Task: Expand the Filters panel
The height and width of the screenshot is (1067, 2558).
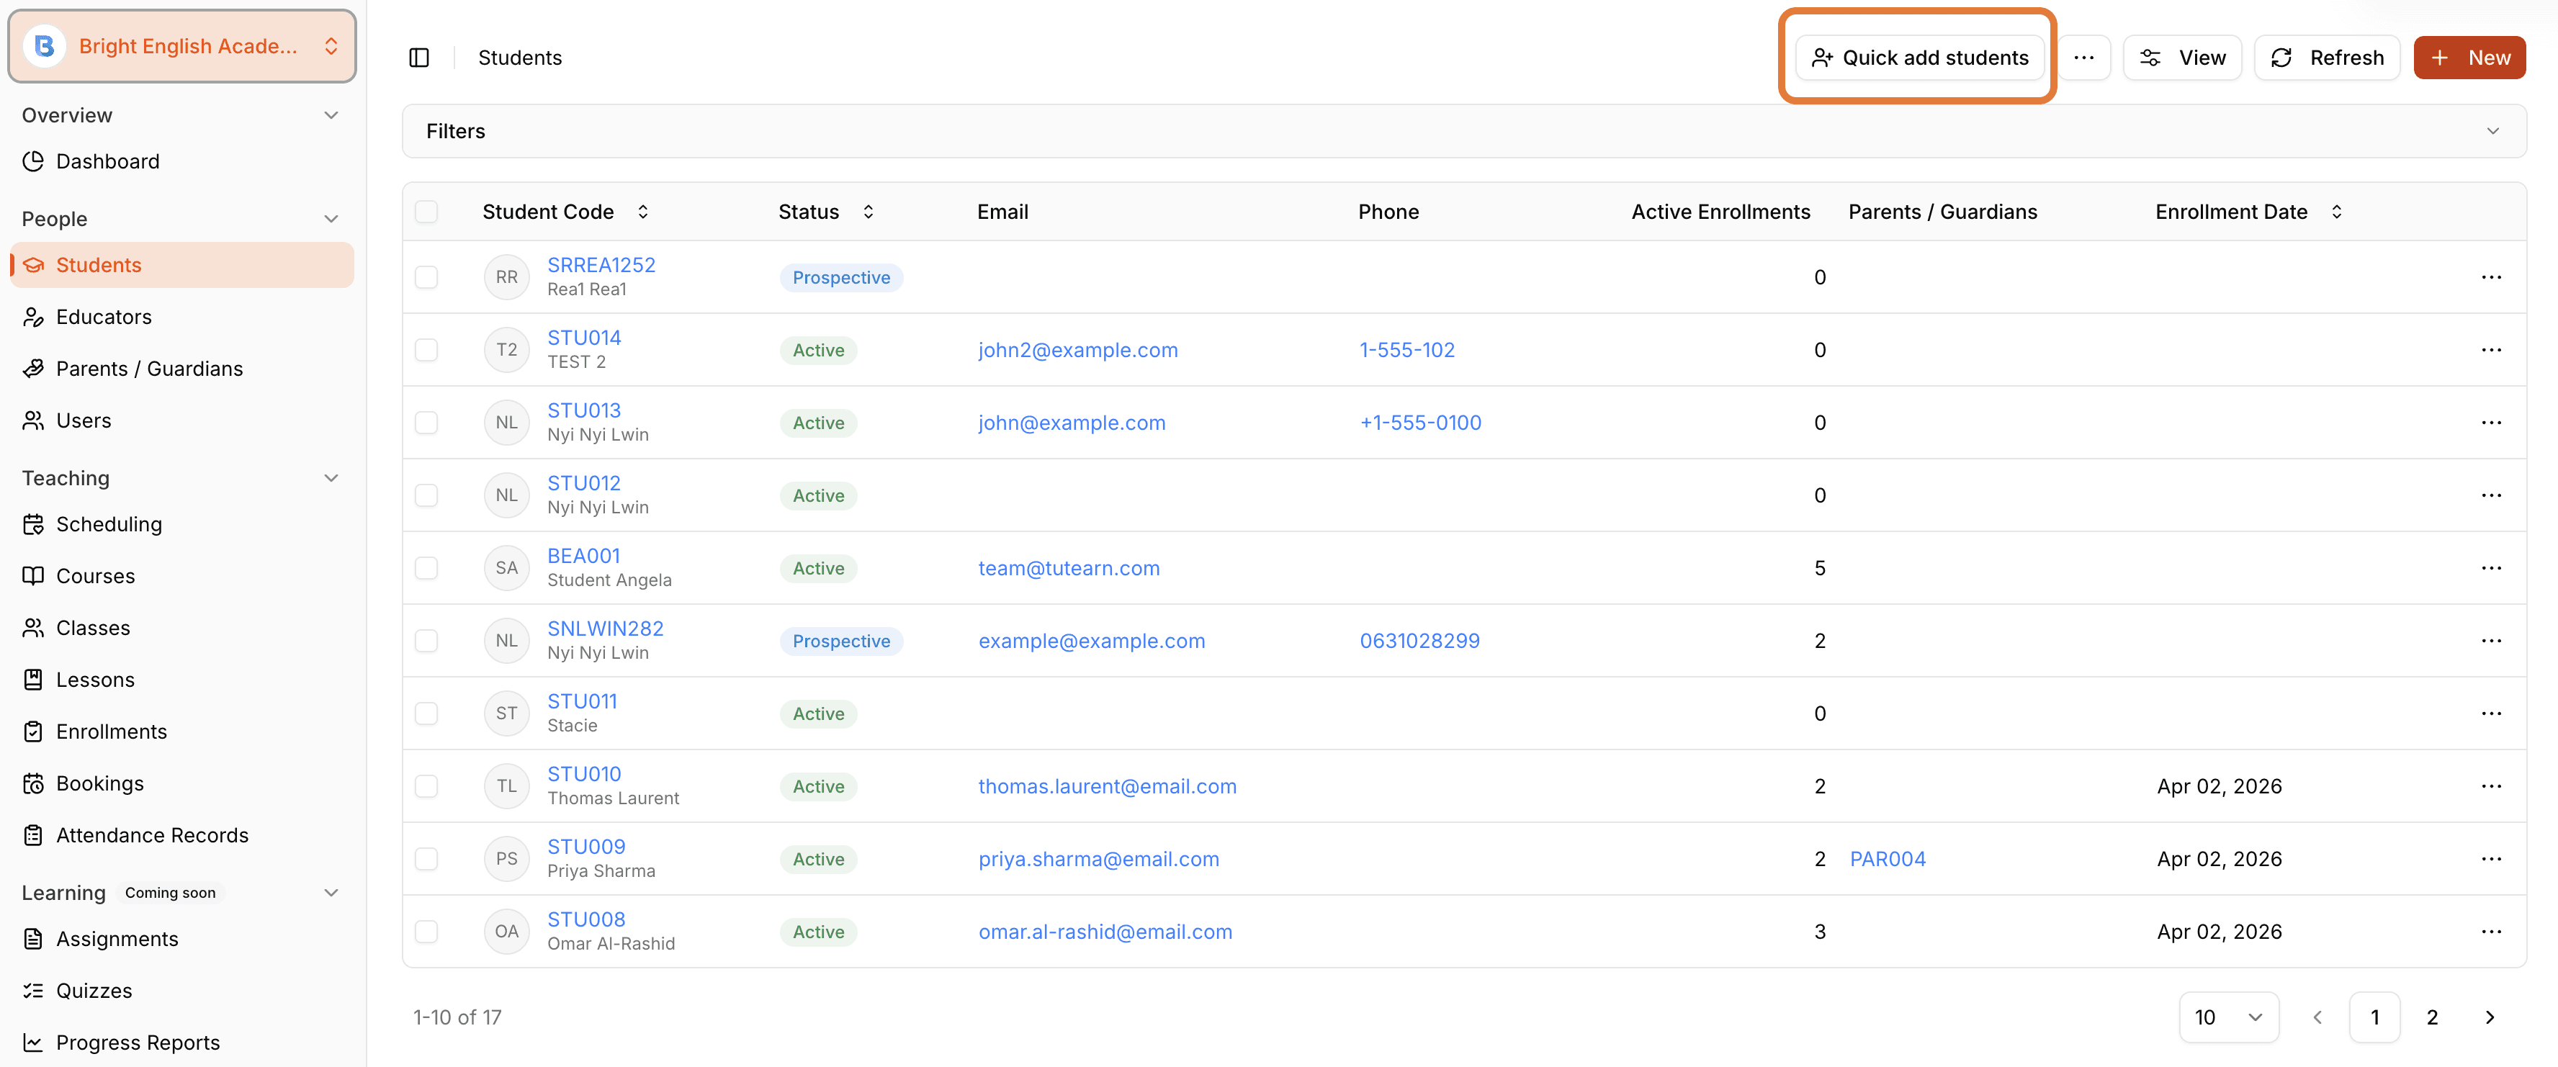Action: pos(1463,131)
